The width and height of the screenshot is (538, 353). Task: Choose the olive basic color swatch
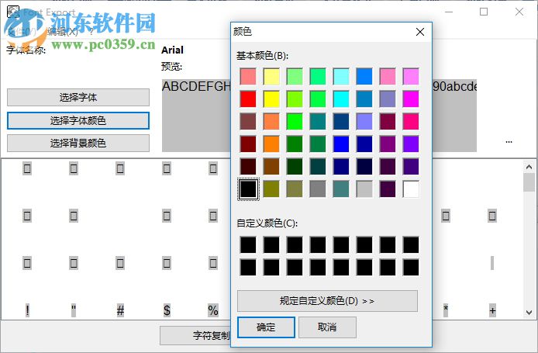tap(271, 189)
